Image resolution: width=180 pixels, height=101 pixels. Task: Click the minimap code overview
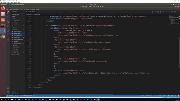click(174, 20)
